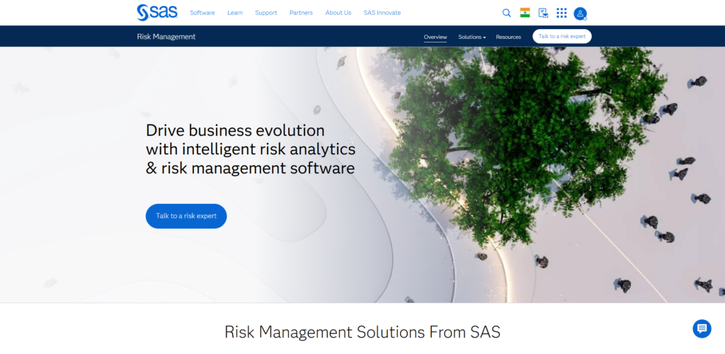Click the user profile avatar icon
The image size is (725, 354).
click(x=581, y=14)
